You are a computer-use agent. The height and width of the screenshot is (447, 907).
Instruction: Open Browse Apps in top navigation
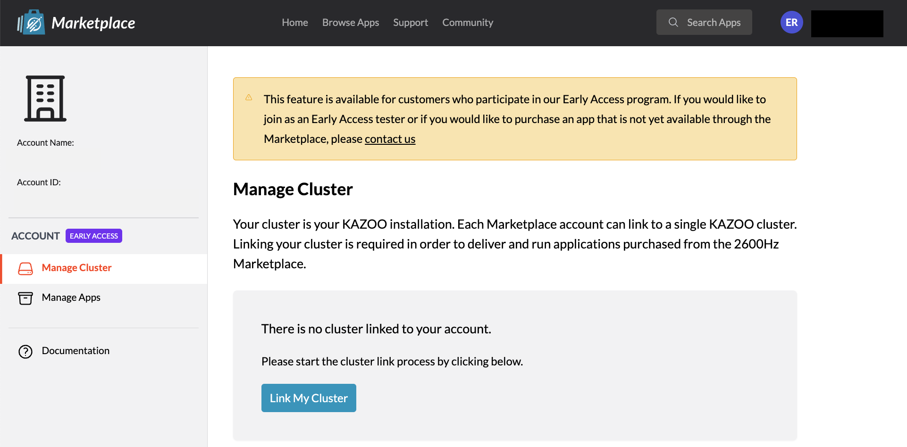click(351, 22)
